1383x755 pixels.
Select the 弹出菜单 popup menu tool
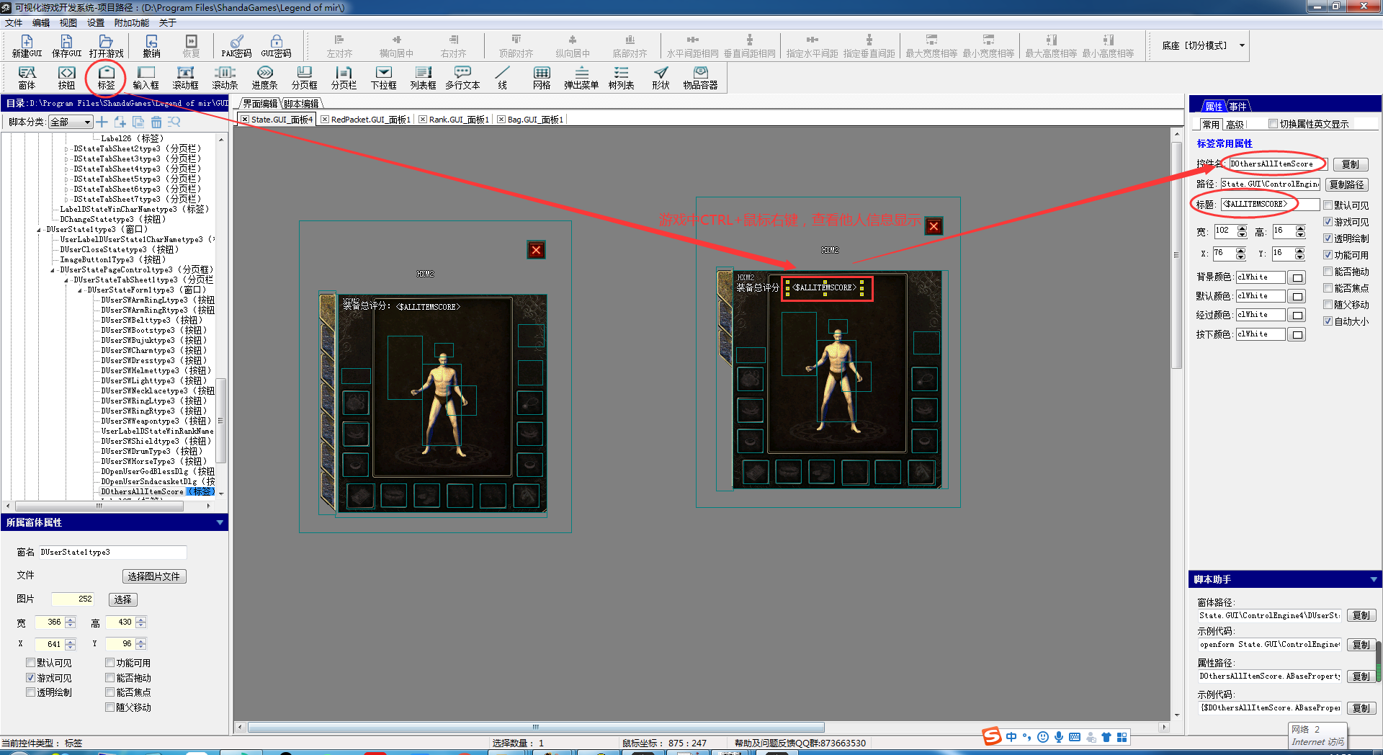click(x=581, y=78)
